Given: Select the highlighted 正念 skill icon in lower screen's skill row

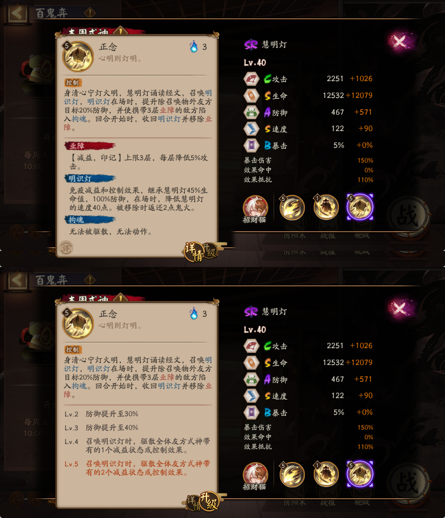Looking at the screenshot, I should (360, 474).
